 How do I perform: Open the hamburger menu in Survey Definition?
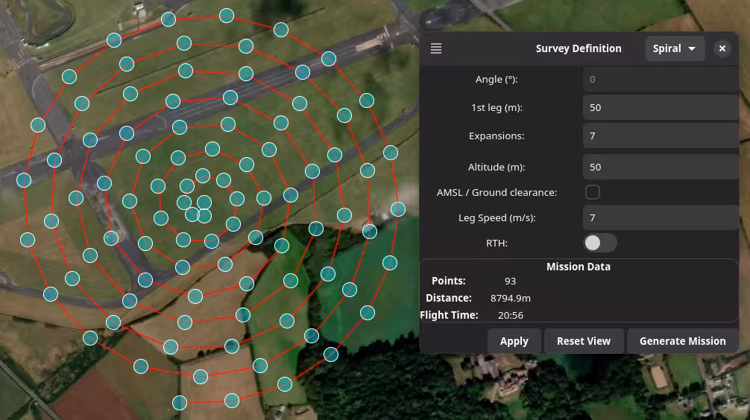(436, 48)
